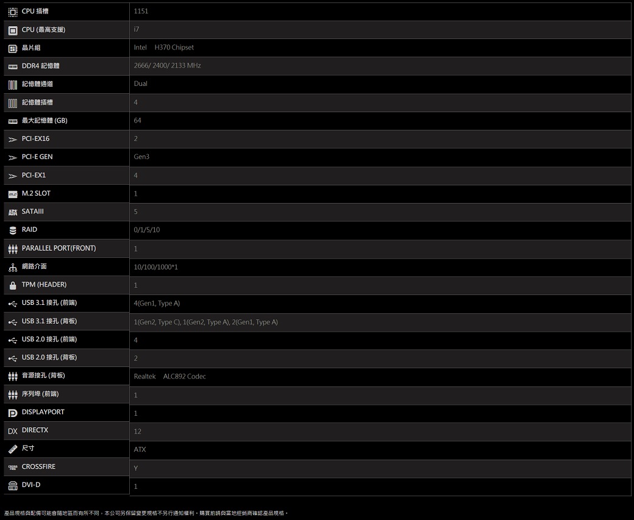Click the DDR4 memory module icon
The height and width of the screenshot is (520, 634).
13,66
